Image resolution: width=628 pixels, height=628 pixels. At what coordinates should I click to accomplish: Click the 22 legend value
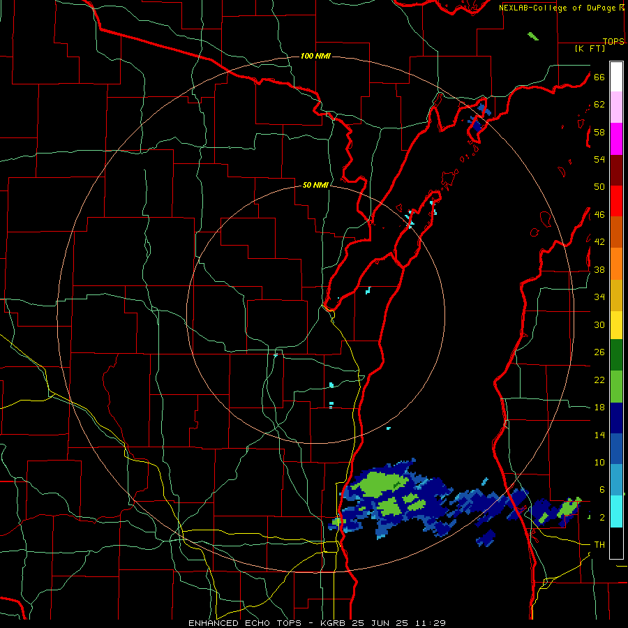[599, 380]
